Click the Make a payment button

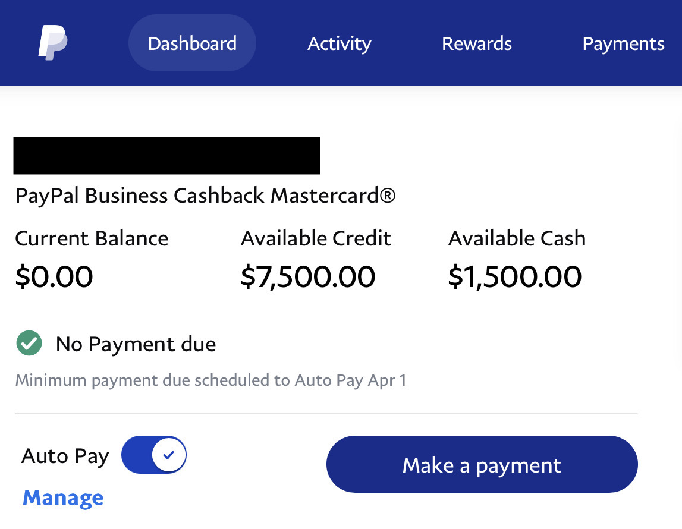482,464
